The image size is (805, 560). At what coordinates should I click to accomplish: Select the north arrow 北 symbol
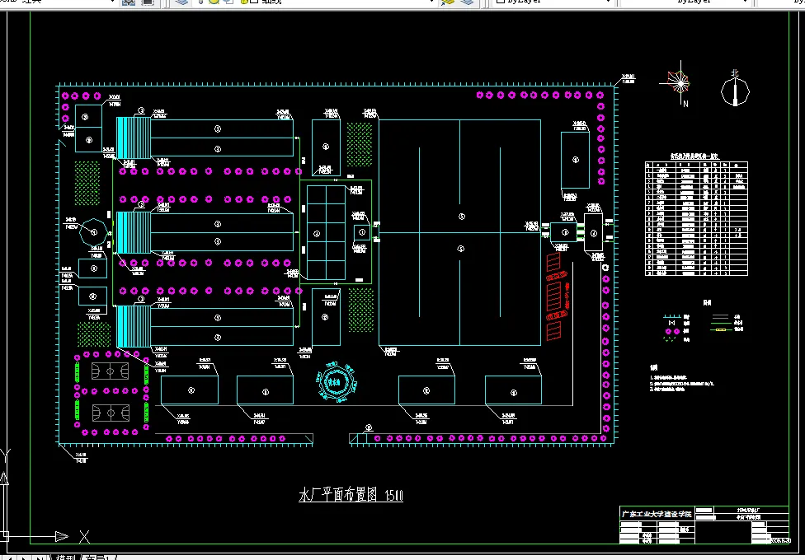735,88
